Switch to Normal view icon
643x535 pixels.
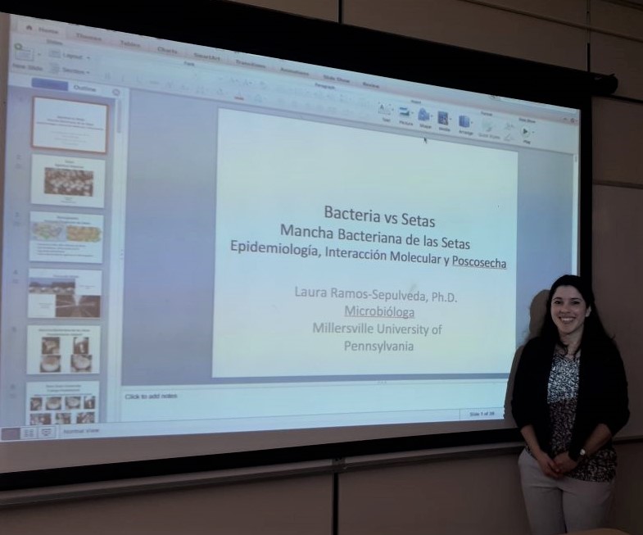tap(11, 433)
